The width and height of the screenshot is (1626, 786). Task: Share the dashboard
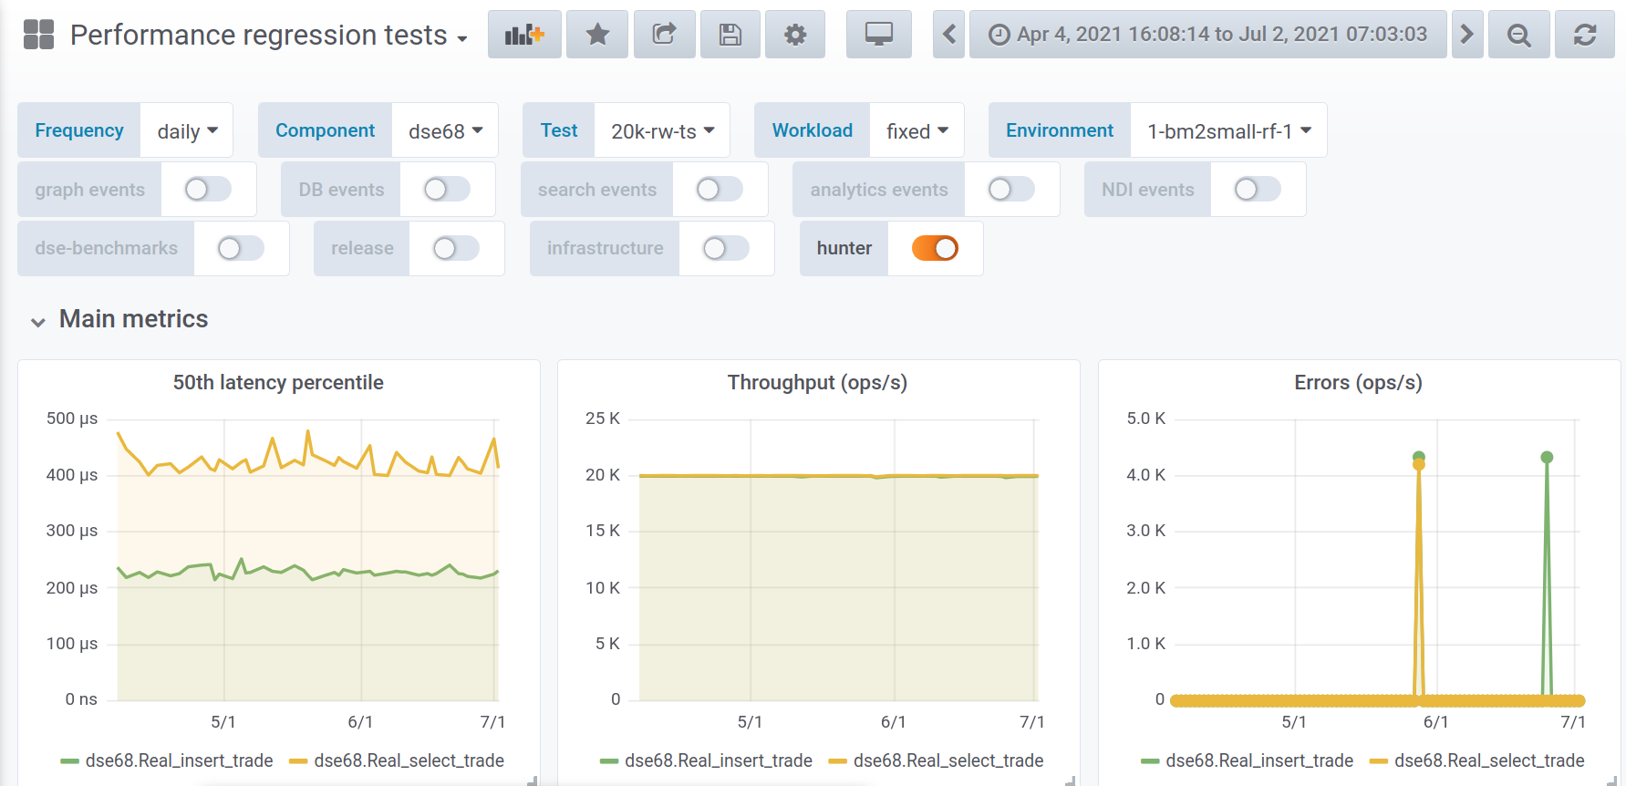[665, 35]
